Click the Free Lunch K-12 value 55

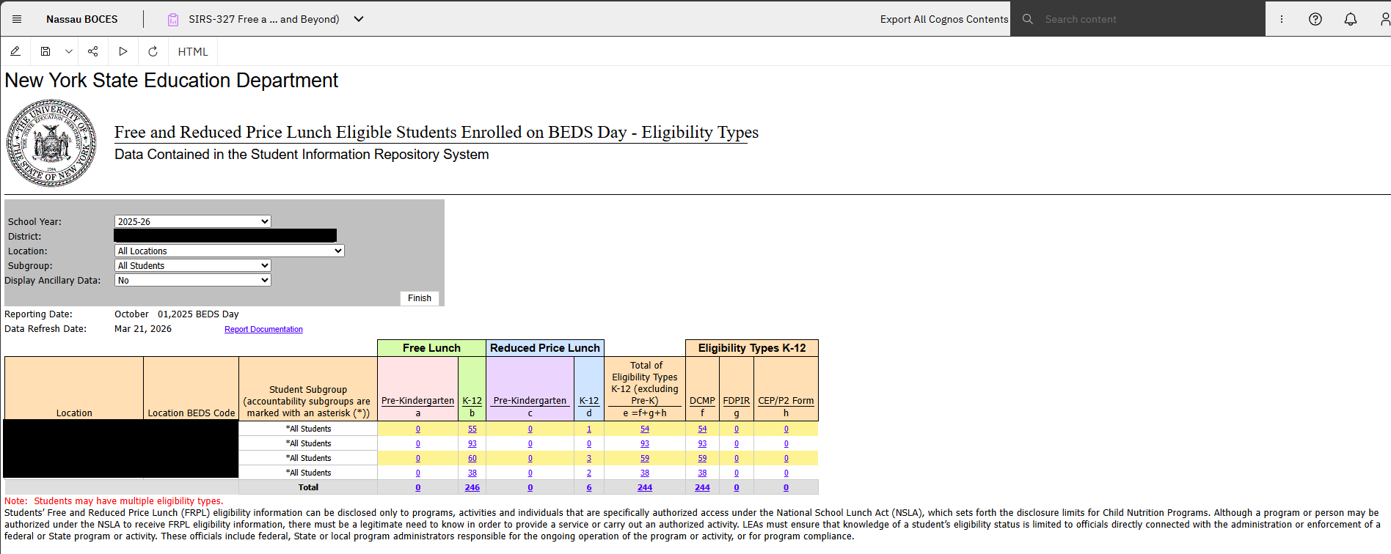coord(472,429)
